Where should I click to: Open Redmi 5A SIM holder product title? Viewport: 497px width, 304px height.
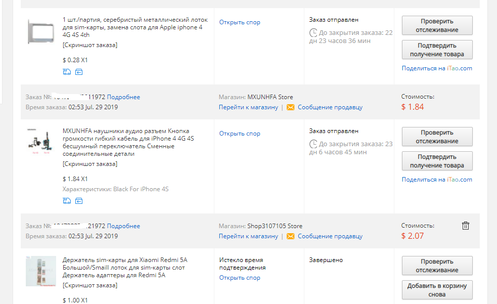pos(125,268)
